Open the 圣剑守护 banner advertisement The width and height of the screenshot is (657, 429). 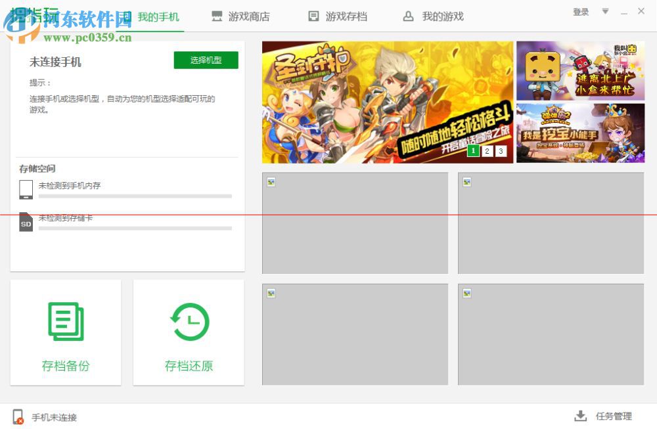click(x=388, y=99)
